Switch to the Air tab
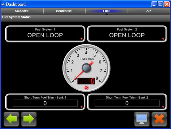Screen dimensions: 171x129 (x=149, y=11)
